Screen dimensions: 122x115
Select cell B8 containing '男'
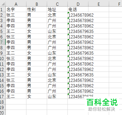click(x=37, y=47)
